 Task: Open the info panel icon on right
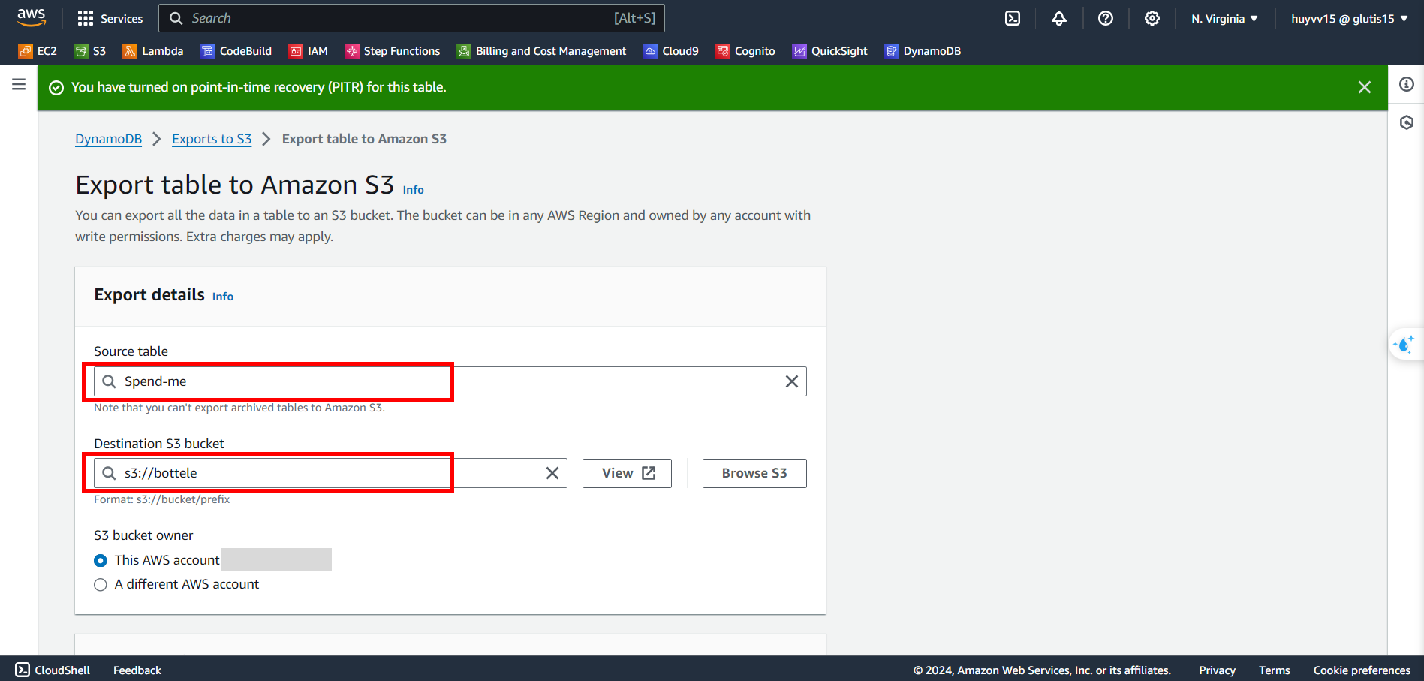[1407, 84]
